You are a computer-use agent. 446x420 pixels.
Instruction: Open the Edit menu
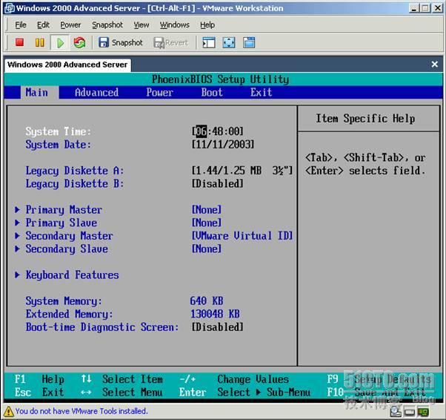tap(43, 25)
